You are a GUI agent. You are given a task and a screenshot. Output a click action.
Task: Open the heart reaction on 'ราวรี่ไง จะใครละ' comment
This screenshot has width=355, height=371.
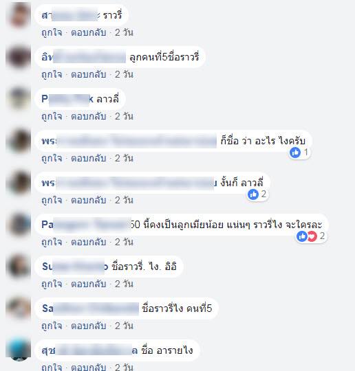click(312, 236)
